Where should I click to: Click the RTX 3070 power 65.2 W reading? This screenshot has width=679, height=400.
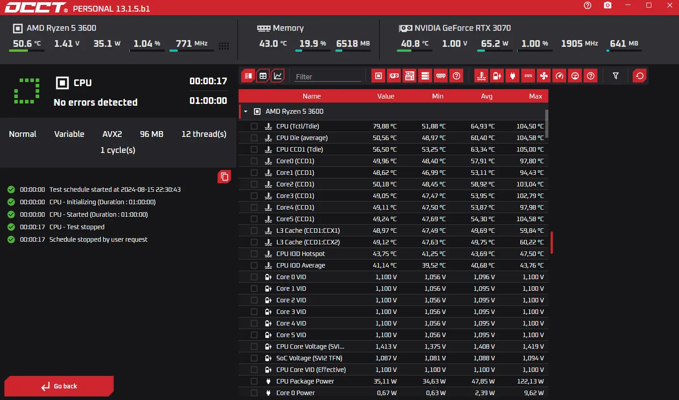494,44
